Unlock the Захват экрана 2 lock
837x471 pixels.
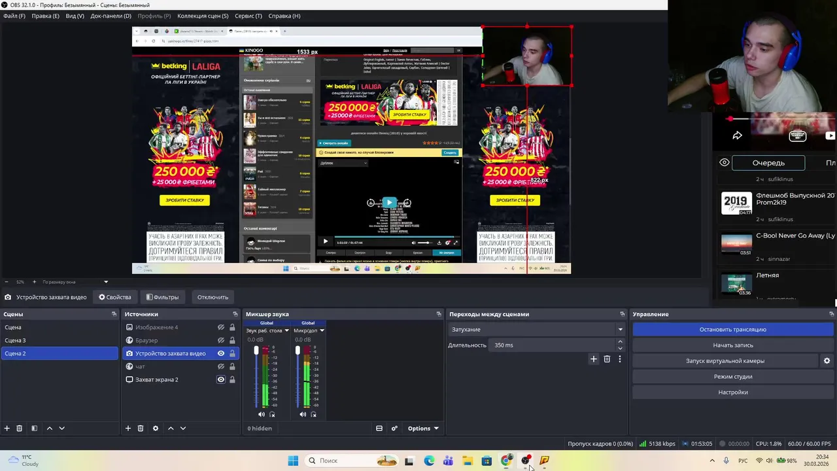click(x=232, y=379)
